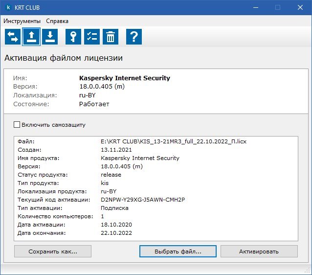Select the upload license file icon

pyautogui.click(x=31, y=37)
